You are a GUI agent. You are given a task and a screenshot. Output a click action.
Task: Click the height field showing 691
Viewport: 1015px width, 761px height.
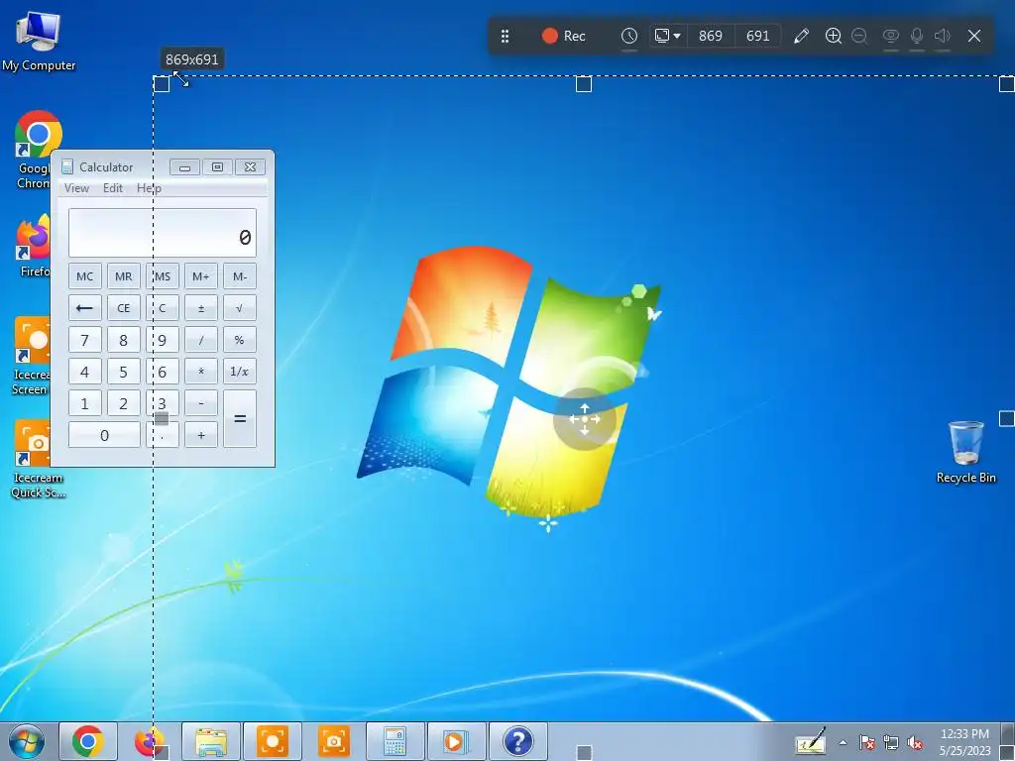pyautogui.click(x=757, y=36)
